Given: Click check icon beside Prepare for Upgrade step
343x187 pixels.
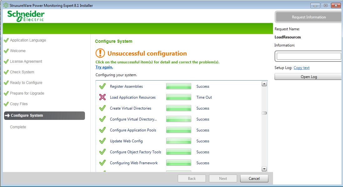Looking at the screenshot, I should coord(6,93).
